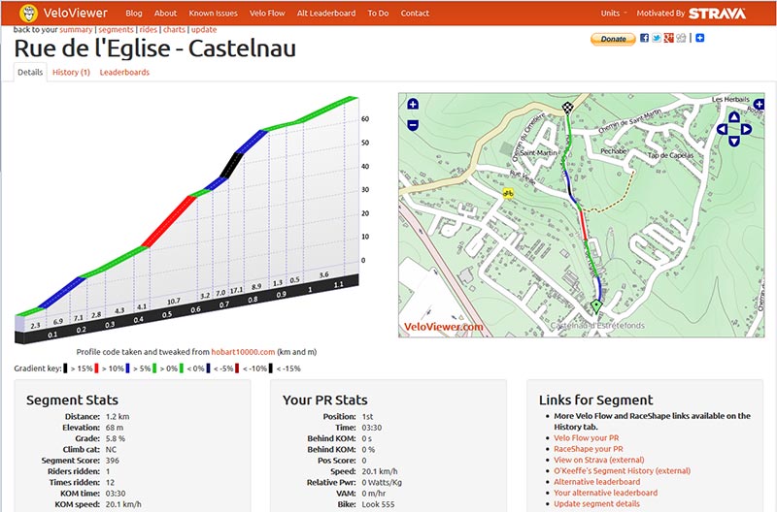Click the yellow bicycle marker on the map
The image size is (777, 512).
click(507, 193)
